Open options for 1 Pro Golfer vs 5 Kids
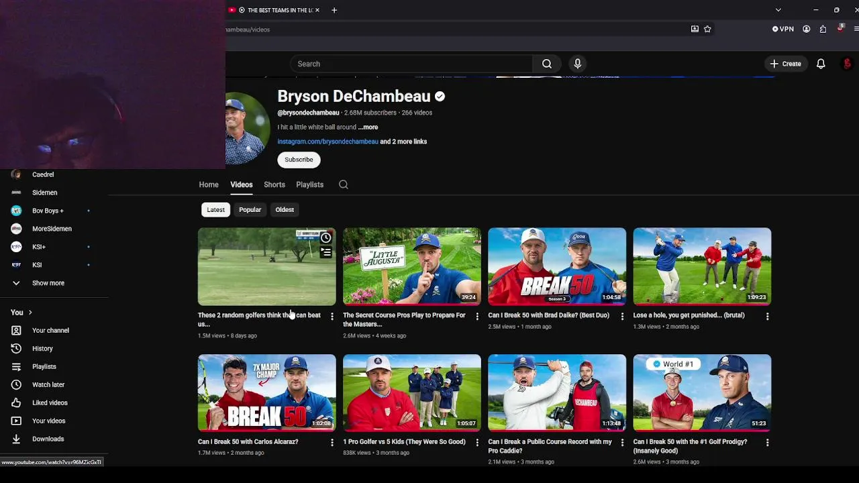Screen dimensions: 859x483 (477, 443)
